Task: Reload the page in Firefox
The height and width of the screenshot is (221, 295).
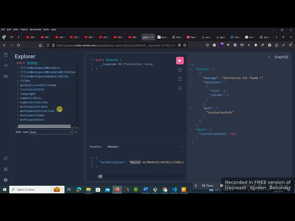Action: pos(18,45)
